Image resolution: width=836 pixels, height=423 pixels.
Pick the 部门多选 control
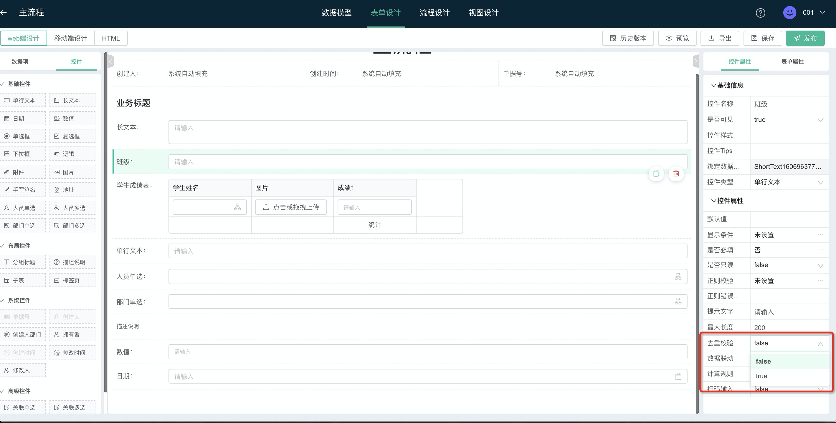[72, 226]
